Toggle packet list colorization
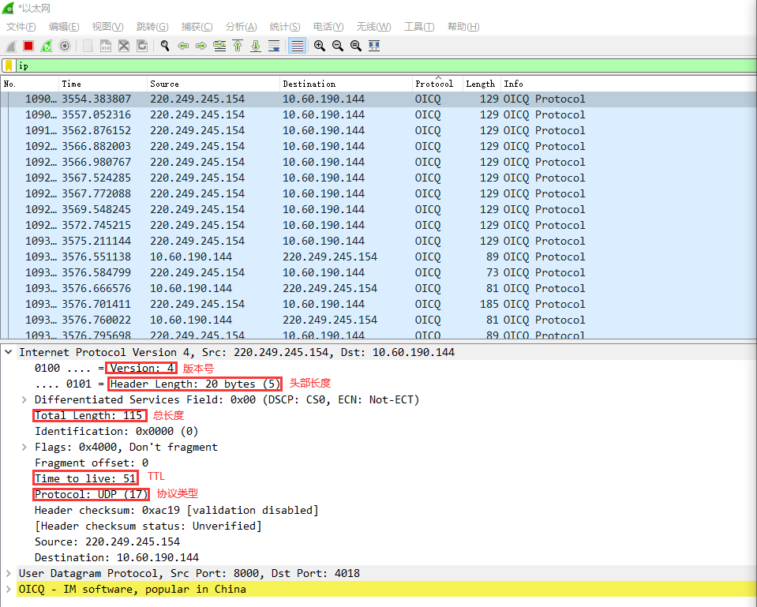The width and height of the screenshot is (757, 607). coord(298,46)
